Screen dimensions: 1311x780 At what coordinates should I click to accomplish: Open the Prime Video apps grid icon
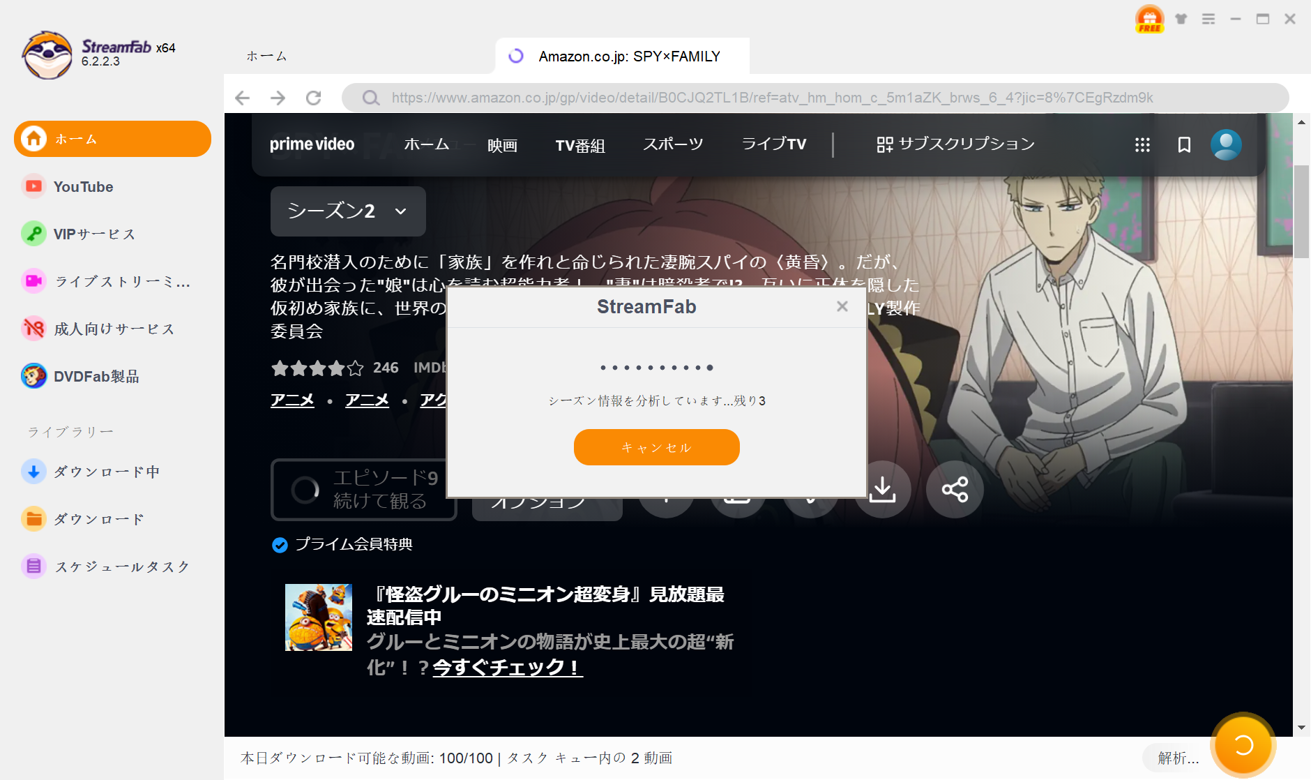point(1142,144)
